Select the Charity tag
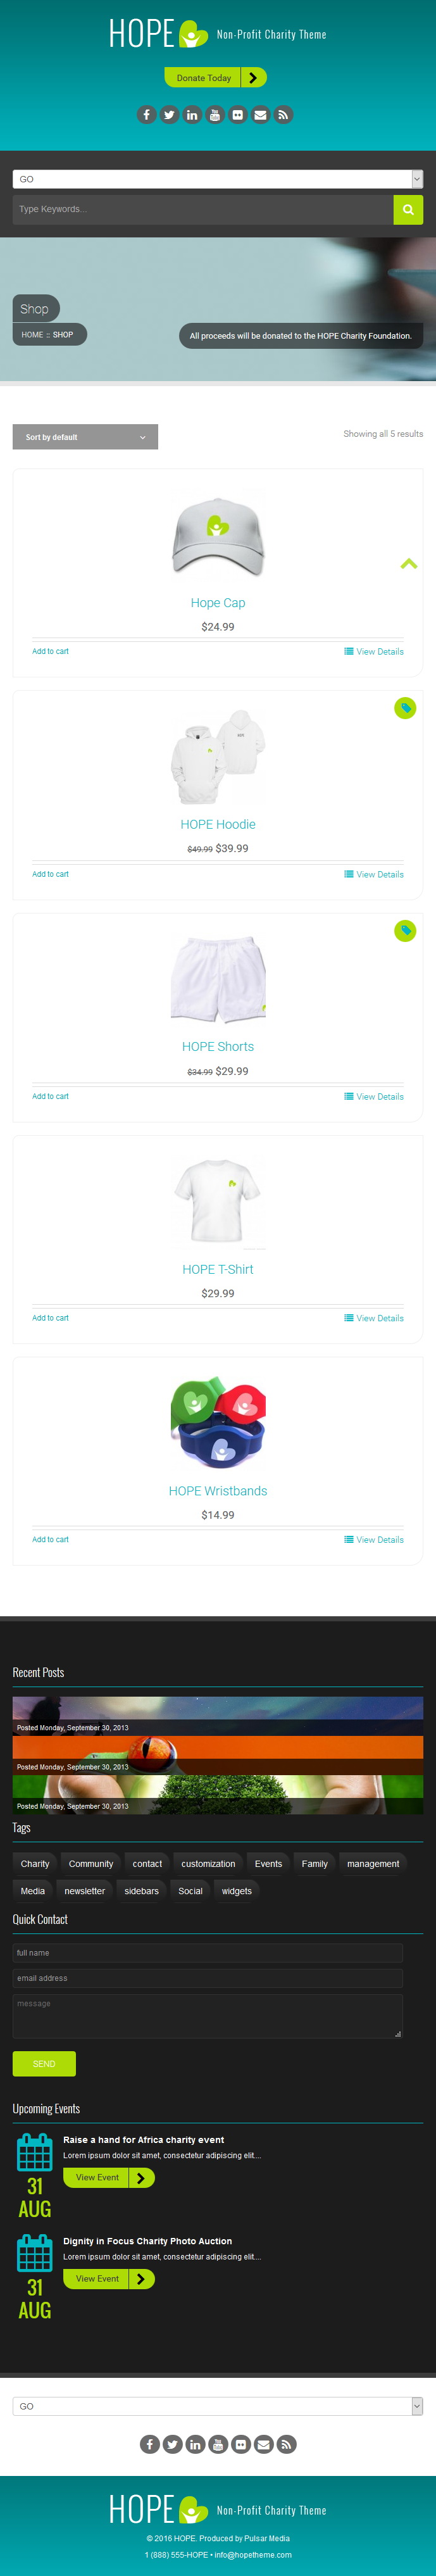The height and width of the screenshot is (2576, 436). [x=35, y=1864]
